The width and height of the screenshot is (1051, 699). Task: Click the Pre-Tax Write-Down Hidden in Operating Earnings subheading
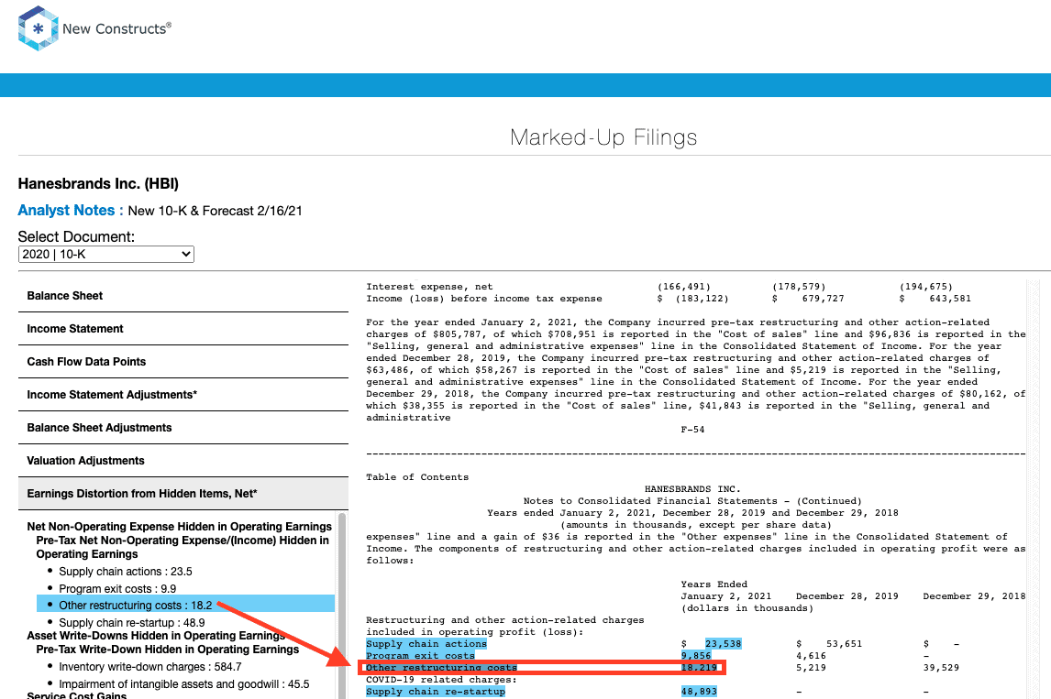(168, 650)
